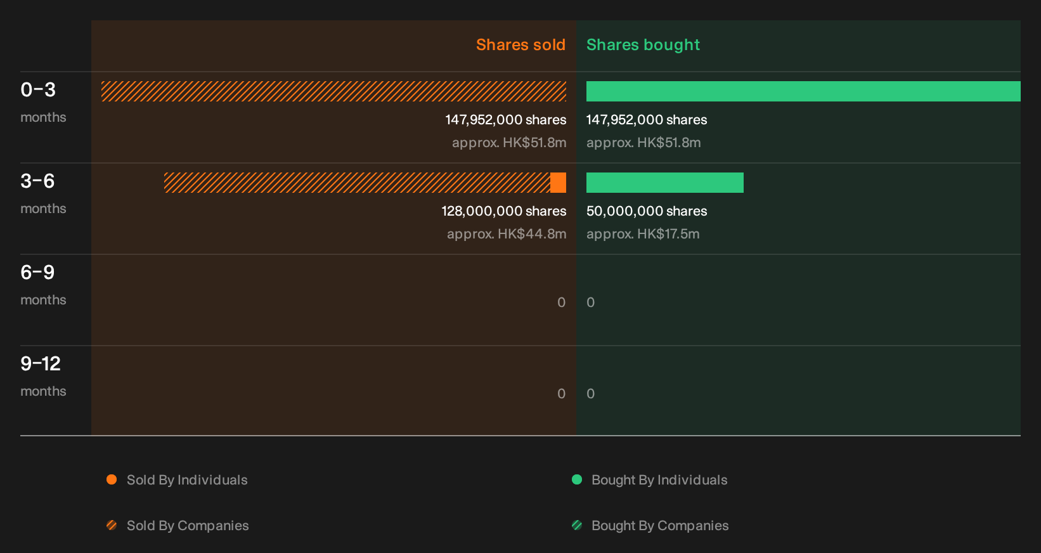The height and width of the screenshot is (553, 1041).
Task: Toggle the Bought By Individuals legend label
Action: (659, 480)
